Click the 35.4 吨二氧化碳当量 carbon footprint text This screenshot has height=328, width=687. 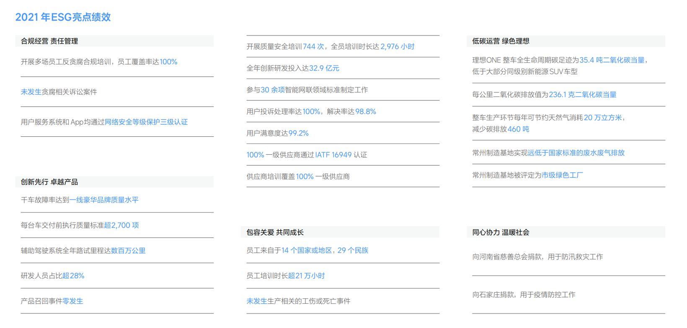[x=612, y=60]
